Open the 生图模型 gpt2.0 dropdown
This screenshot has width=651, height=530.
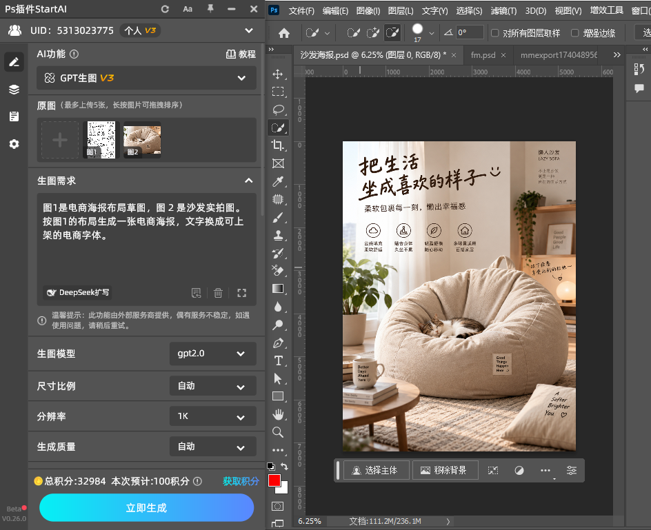coord(212,354)
